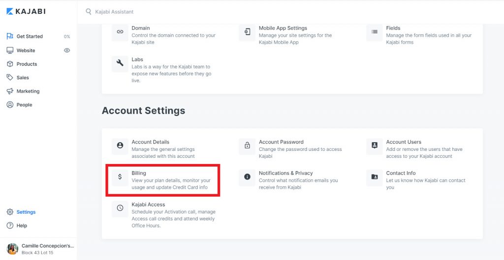504x260 pixels.
Task: Click the Labs wrench icon
Action: pyautogui.click(x=120, y=63)
